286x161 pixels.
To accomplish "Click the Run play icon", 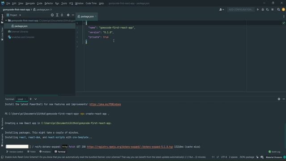I will [x=258, y=9].
